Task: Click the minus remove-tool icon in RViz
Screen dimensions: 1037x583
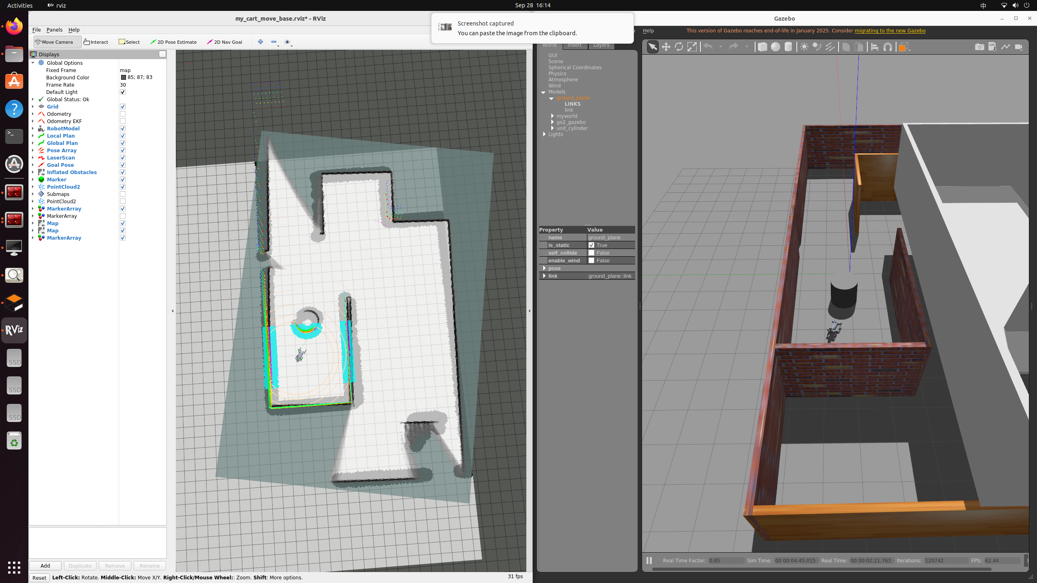Action: point(274,42)
